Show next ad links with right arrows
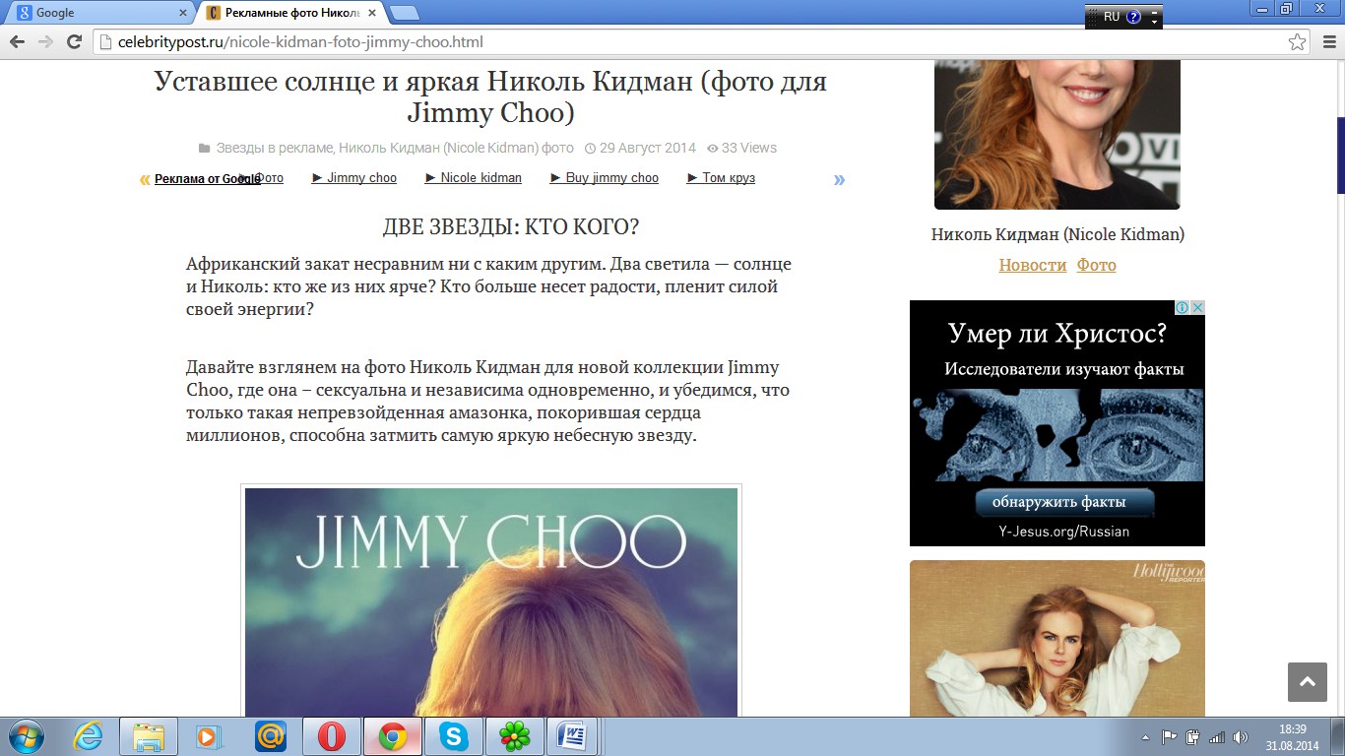 click(839, 179)
